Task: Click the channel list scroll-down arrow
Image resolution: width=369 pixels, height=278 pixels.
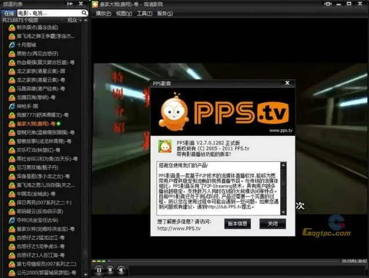Action: 86,275
